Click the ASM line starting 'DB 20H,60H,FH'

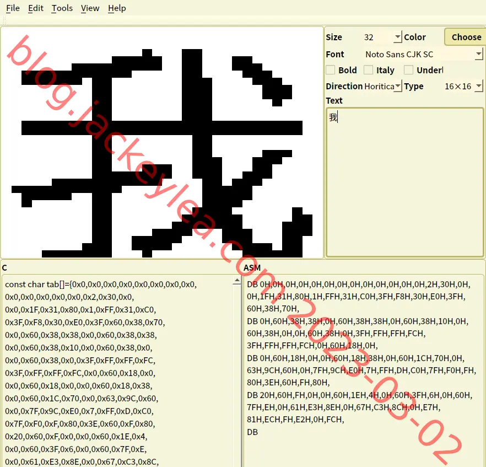[x=359, y=395]
